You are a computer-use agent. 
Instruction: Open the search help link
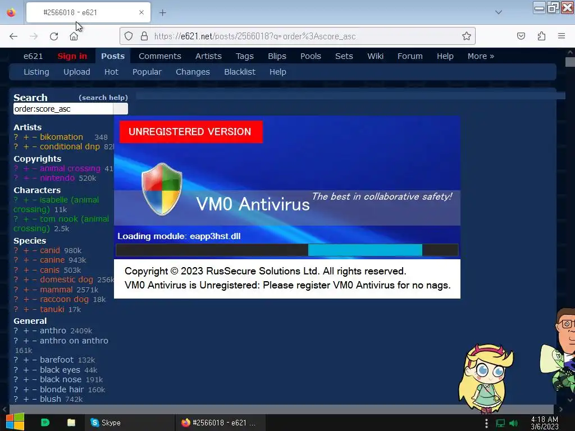tap(103, 98)
